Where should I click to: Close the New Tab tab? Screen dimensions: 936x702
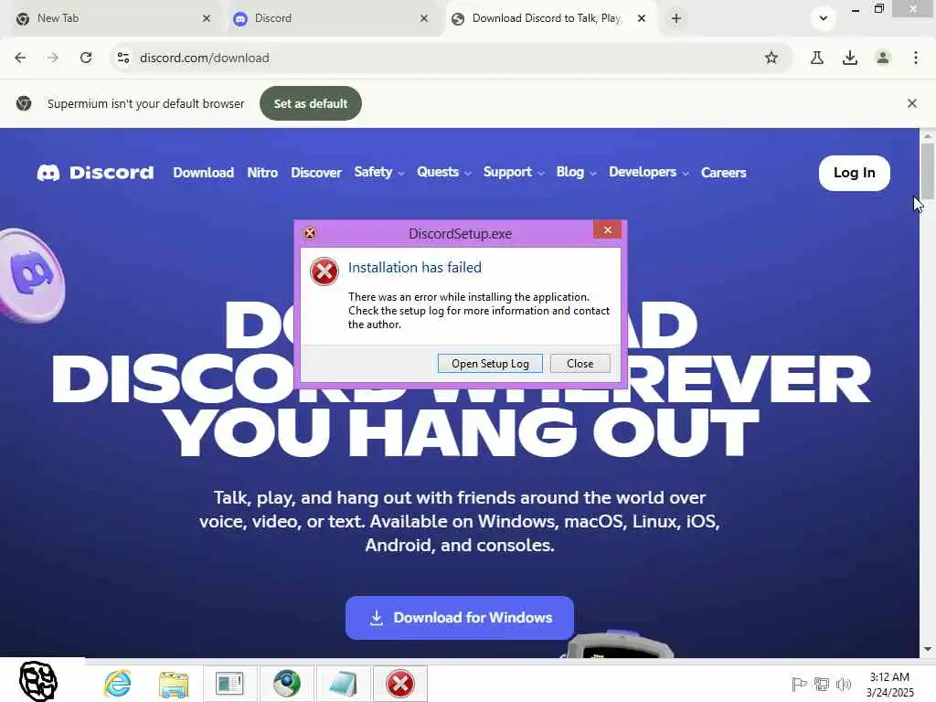[207, 18]
